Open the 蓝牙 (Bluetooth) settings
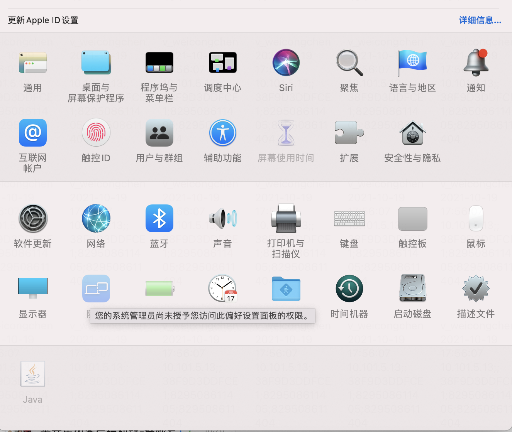This screenshot has height=432, width=512. pyautogui.click(x=159, y=219)
